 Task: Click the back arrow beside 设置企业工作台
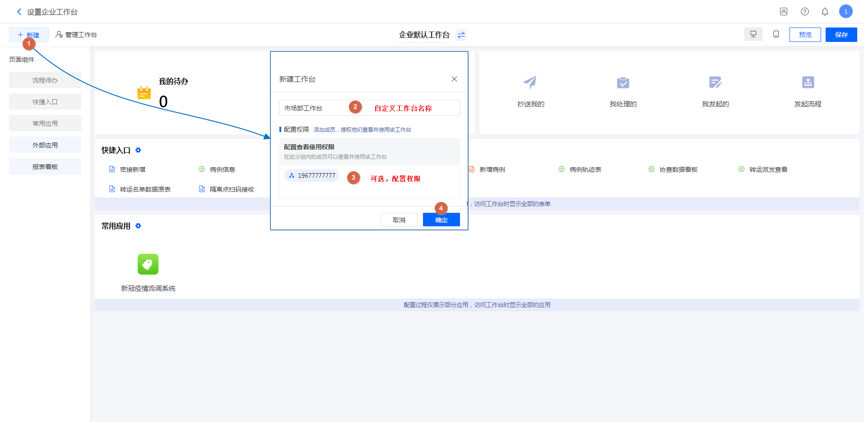click(x=19, y=12)
